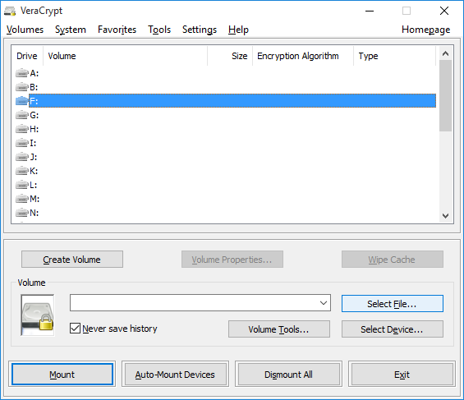Viewport: 464px width, 400px height.
Task: Click the highlighted F: drive icon
Action: pos(22,101)
